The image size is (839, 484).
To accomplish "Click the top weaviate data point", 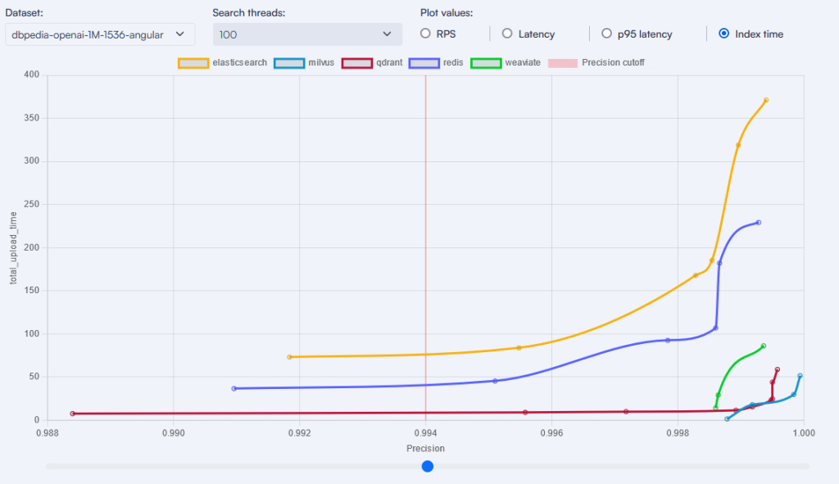I will pos(764,346).
